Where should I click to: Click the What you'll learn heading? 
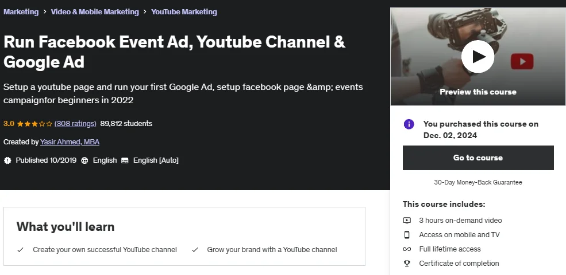(x=66, y=227)
